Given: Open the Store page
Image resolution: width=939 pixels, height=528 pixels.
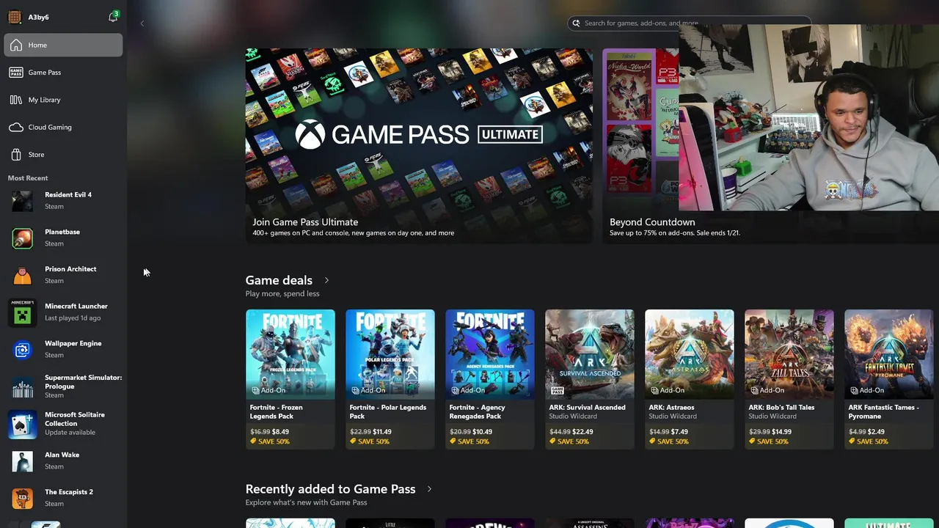Looking at the screenshot, I should pyautogui.click(x=63, y=155).
